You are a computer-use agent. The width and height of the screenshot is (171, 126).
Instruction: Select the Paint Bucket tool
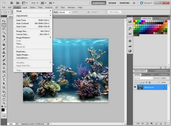point(4,64)
